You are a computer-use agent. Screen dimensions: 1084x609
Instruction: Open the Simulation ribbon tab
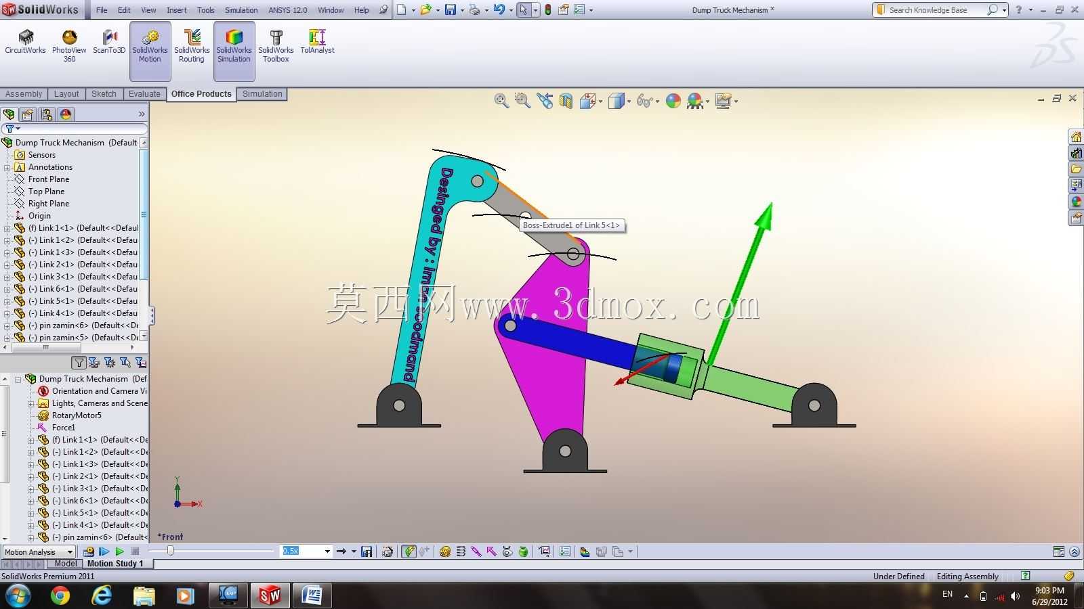coord(262,94)
